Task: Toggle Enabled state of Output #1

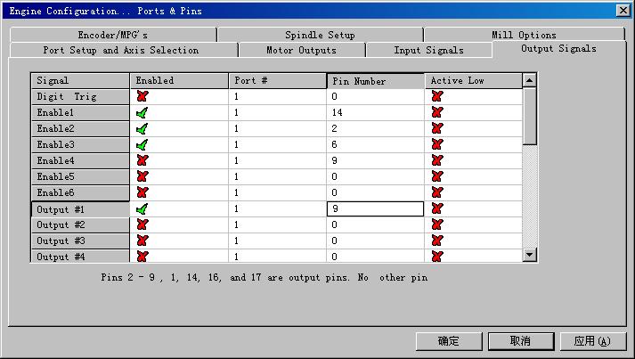Action: [142, 209]
